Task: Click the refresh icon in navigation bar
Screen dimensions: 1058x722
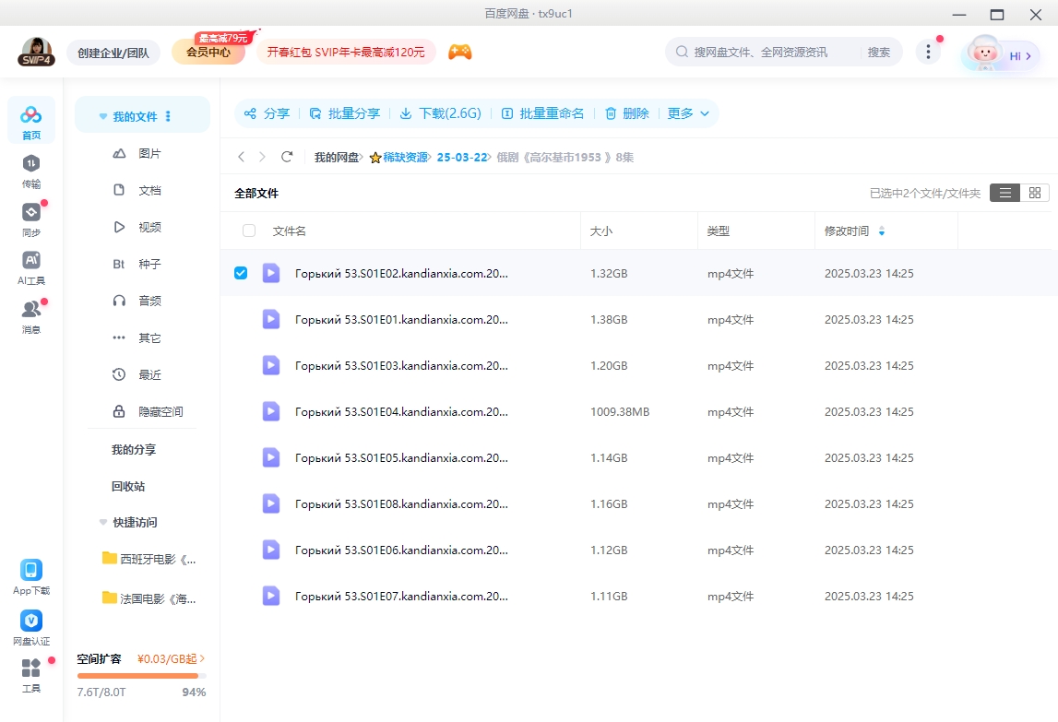Action: pyautogui.click(x=287, y=157)
